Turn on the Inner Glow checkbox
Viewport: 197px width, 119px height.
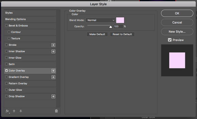point(6,58)
